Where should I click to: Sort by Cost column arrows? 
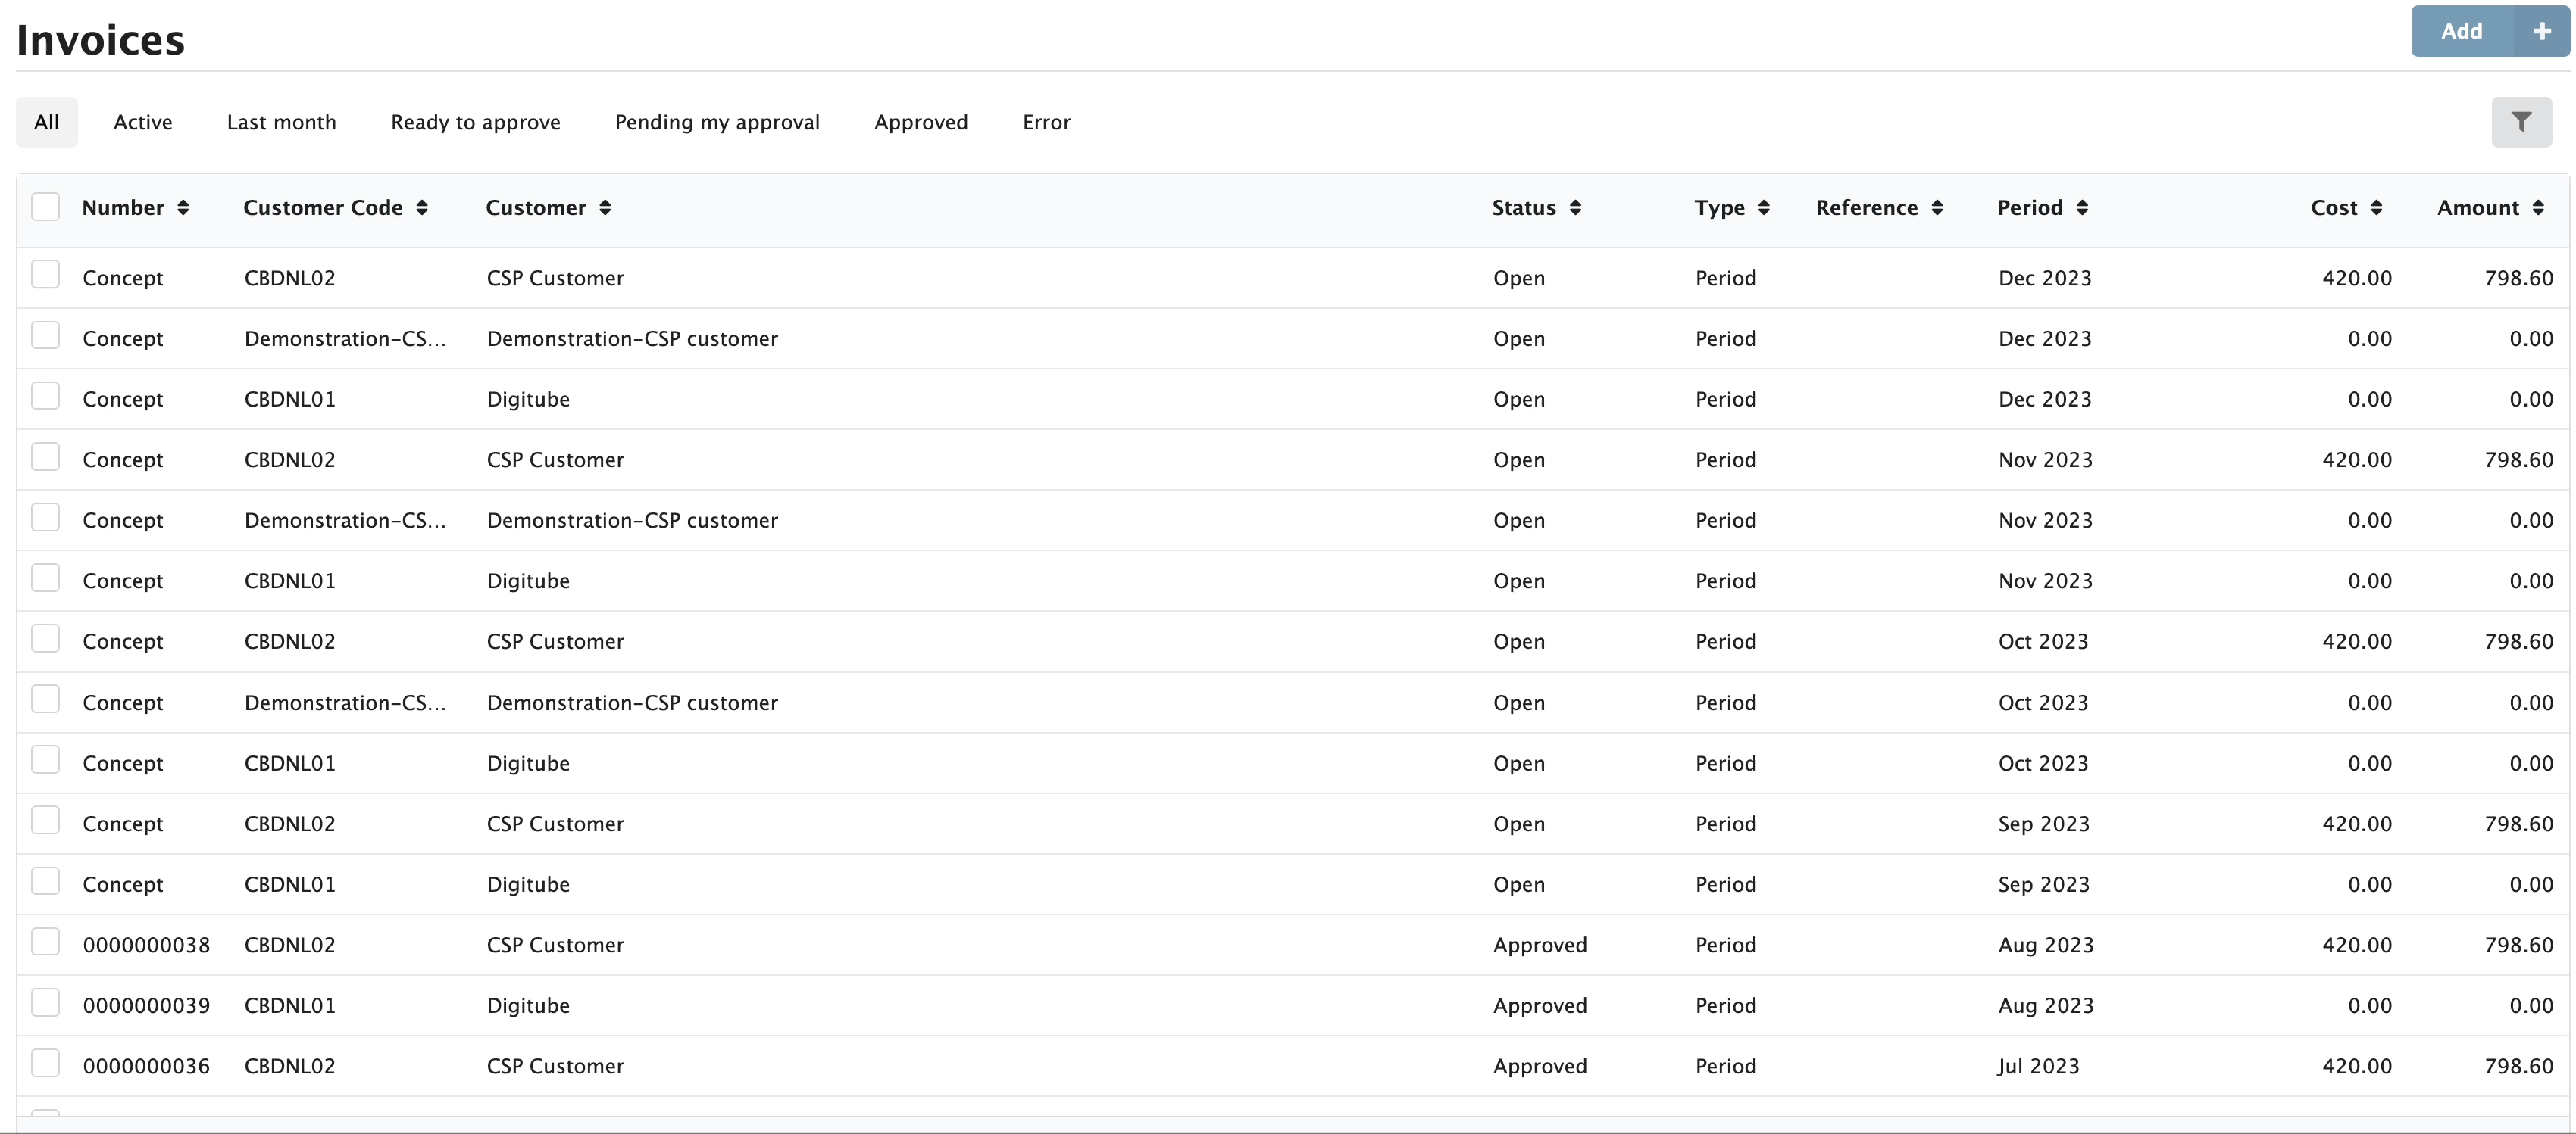[2376, 208]
